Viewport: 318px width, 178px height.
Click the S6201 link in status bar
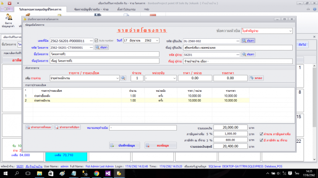coord(20,167)
